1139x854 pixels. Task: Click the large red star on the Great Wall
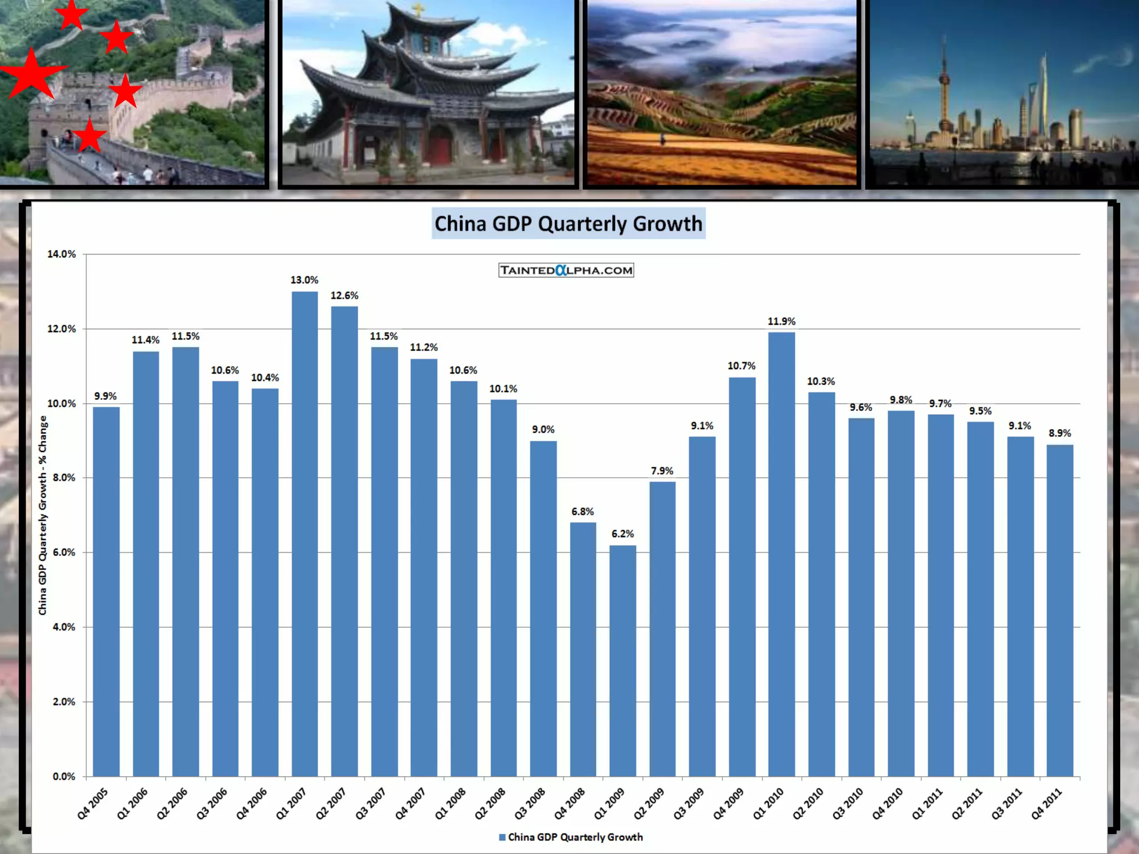pyautogui.click(x=32, y=75)
